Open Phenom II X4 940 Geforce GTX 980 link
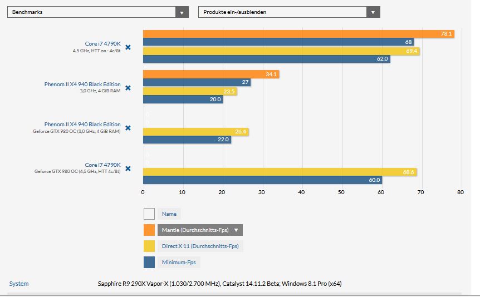480x297 pixels. click(x=82, y=125)
